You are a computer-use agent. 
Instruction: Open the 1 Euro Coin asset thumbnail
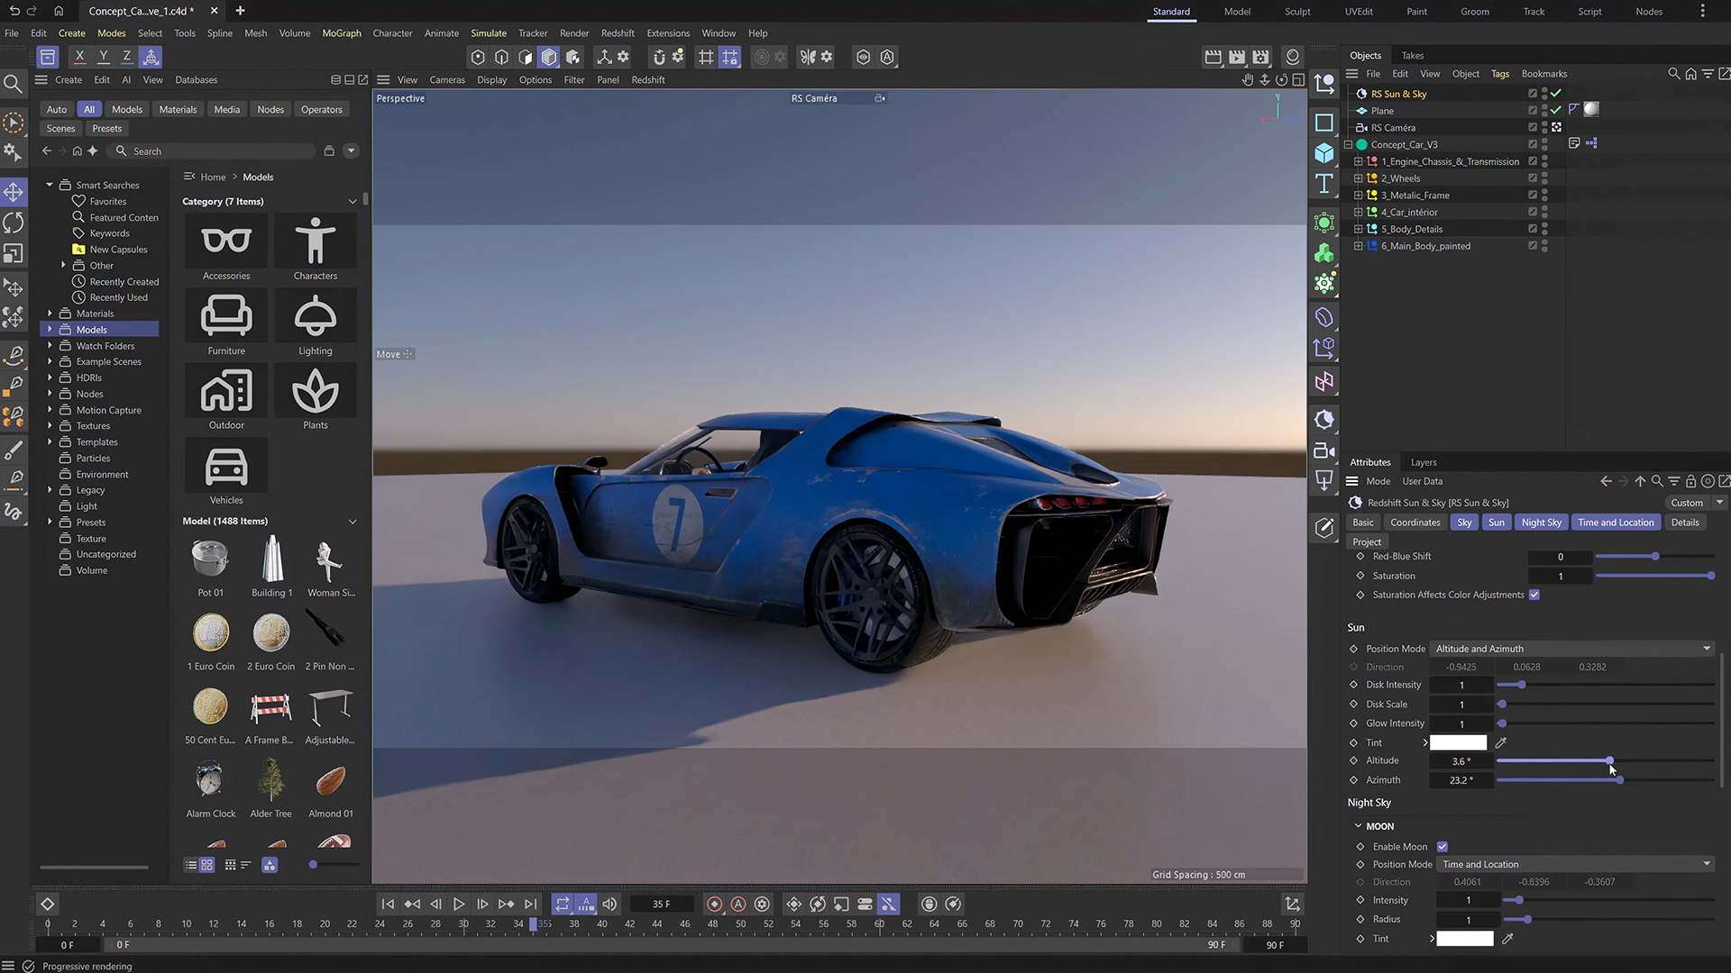[x=210, y=632]
